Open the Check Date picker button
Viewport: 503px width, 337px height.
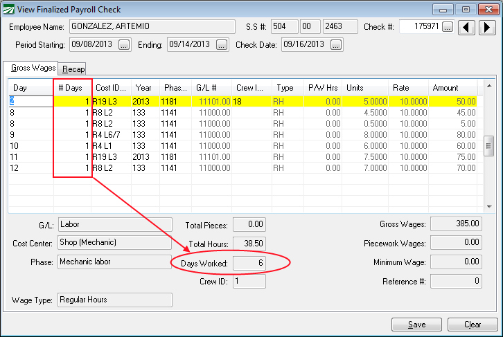336,45
